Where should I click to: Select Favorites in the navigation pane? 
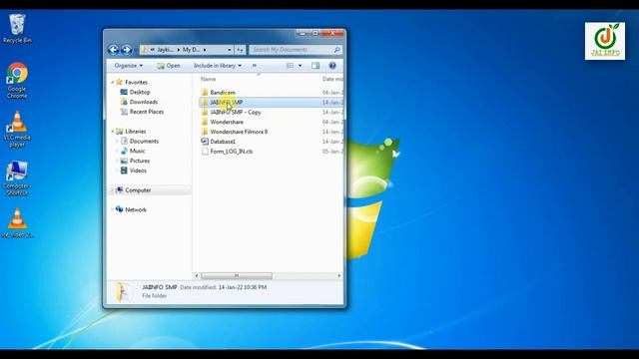click(136, 82)
